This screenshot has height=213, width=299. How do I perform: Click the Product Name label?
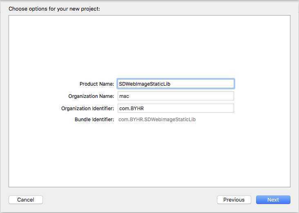tap(97, 84)
